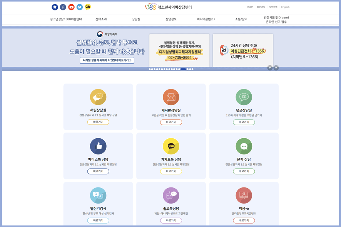This screenshot has width=341, height=227.
Task: Click the 고민글 작성 후 전문상담자 답변 받기 text
Action: click(171, 115)
